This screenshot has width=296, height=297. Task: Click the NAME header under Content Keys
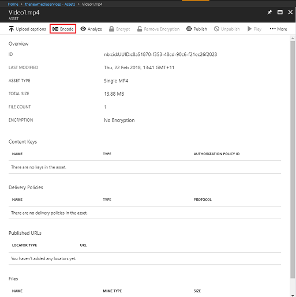point(17,154)
